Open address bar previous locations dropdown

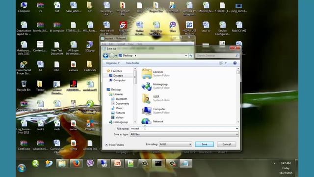pyautogui.click(x=186, y=56)
